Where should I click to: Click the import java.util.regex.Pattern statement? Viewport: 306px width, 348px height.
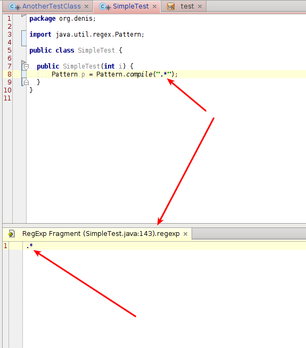point(87,35)
